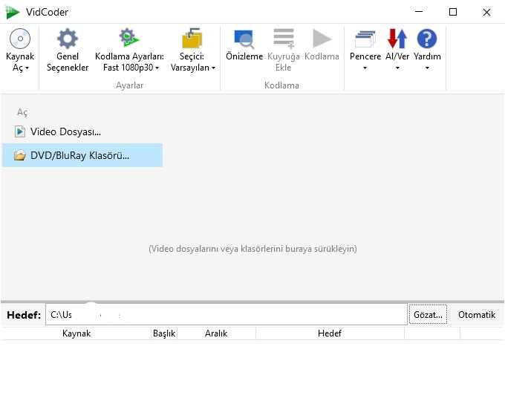
Task: Click the Yardım question mark icon
Action: [x=427, y=39]
